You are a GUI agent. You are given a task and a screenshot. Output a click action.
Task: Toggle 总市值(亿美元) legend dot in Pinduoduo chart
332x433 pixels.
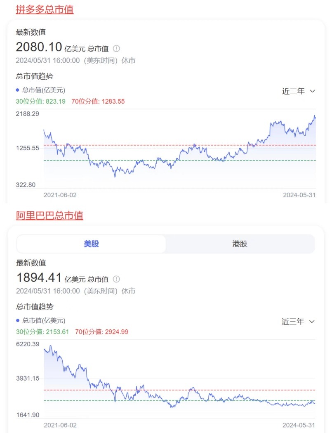point(18,90)
